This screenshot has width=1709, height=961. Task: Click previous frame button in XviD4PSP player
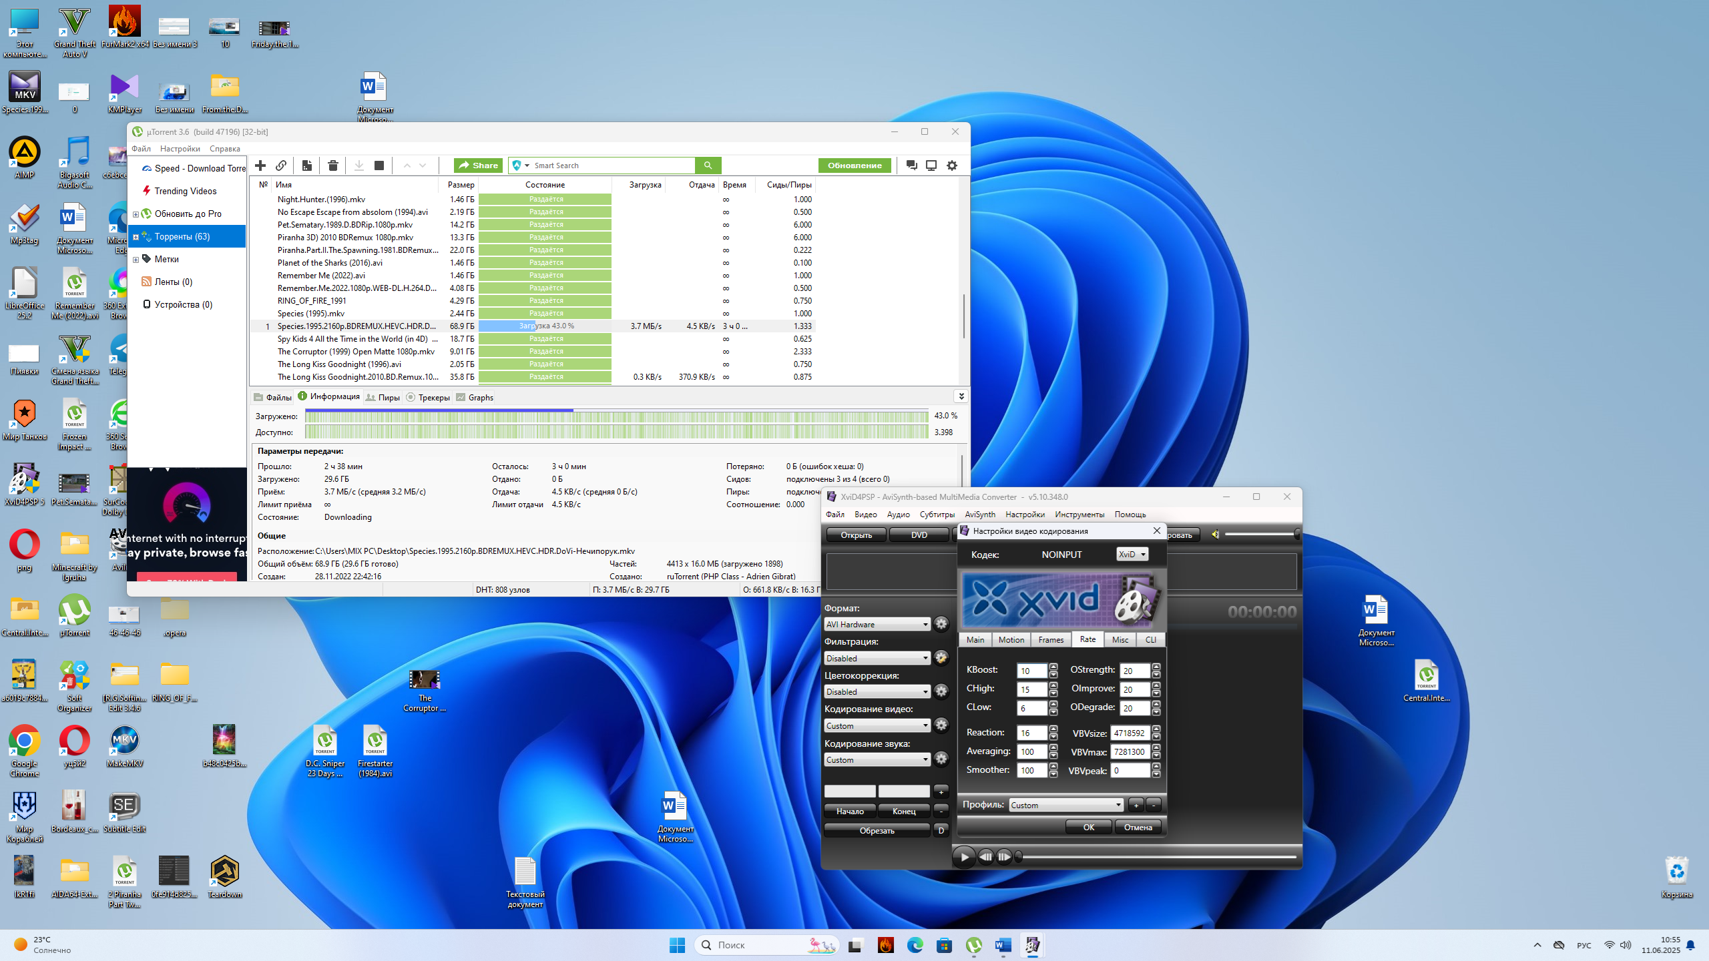[986, 857]
